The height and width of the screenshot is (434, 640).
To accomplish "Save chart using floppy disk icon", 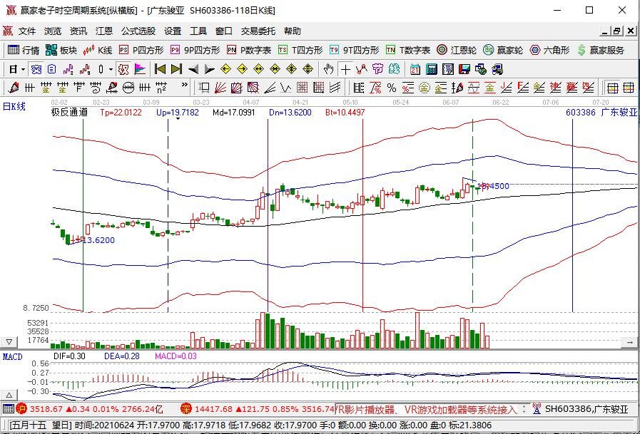I will 464,69.
